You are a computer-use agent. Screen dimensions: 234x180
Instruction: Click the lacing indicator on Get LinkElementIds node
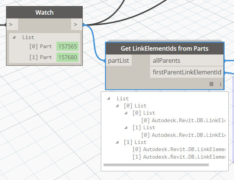(x=220, y=84)
